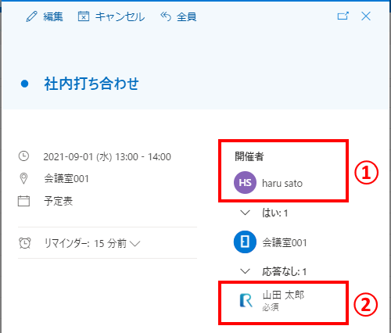Click the 全員 reply-all arrow icon
Image resolution: width=391 pixels, height=333 pixels.
click(x=166, y=16)
